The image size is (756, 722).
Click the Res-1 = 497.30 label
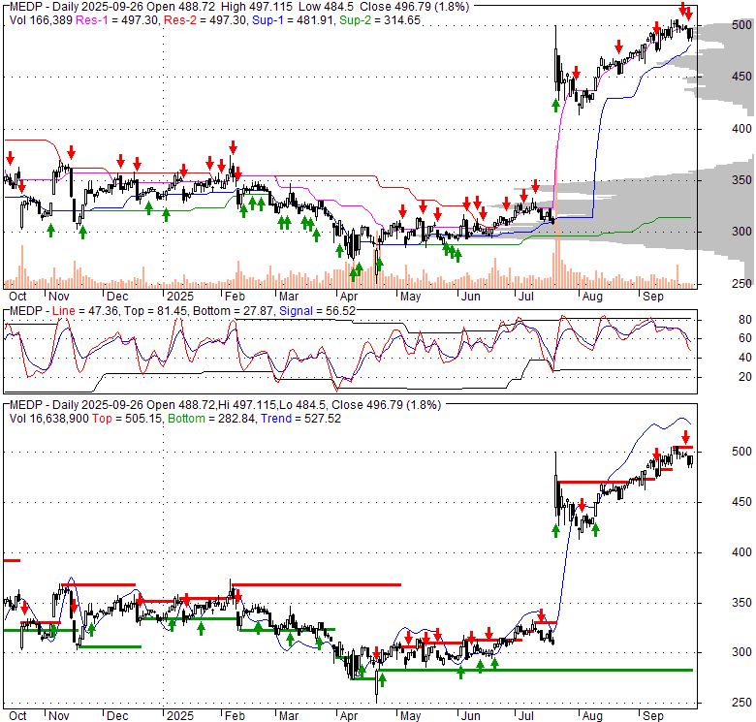(117, 20)
